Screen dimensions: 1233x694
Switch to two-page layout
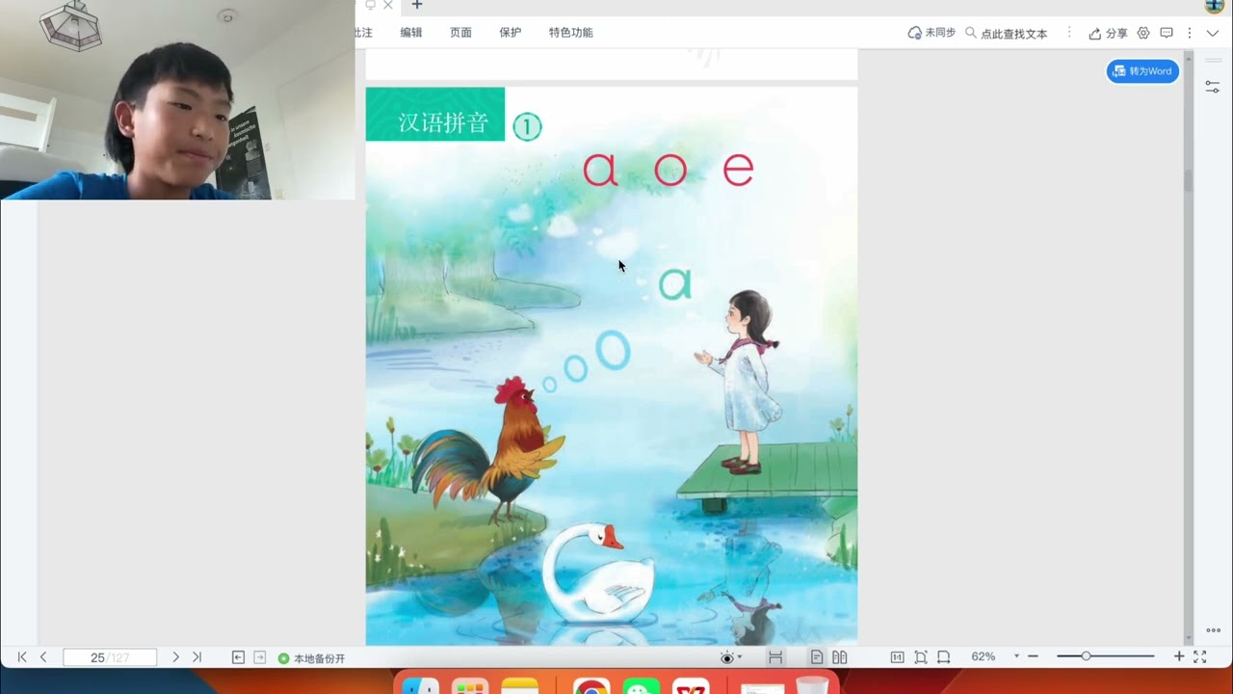[x=840, y=657]
